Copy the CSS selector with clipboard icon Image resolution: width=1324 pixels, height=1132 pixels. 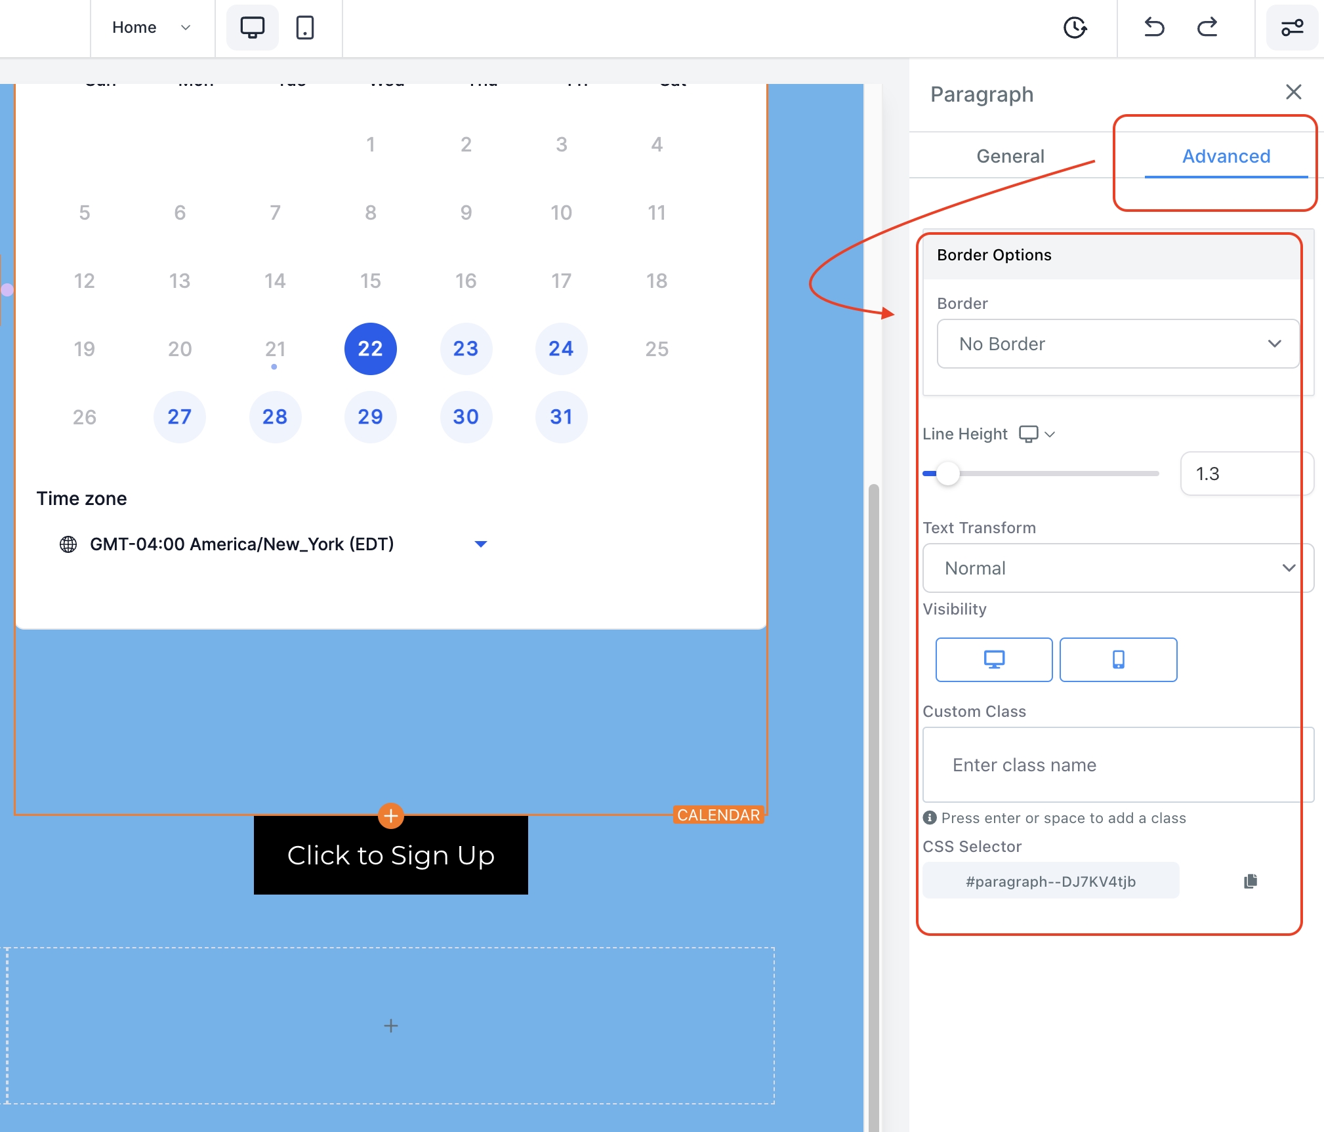tap(1251, 881)
